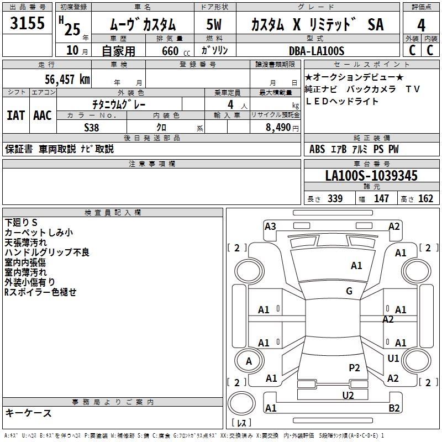This screenshot has width=442, height=442.
Task: Click the inspector note 室内薄汚れ
Action: coord(25,272)
